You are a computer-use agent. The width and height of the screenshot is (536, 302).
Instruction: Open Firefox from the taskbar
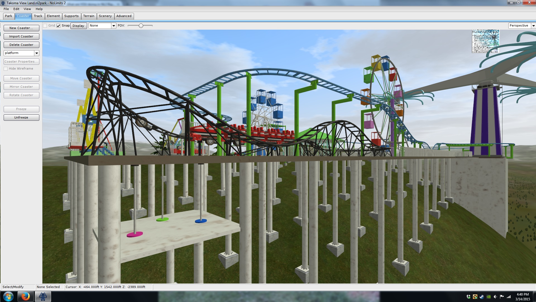click(x=25, y=296)
